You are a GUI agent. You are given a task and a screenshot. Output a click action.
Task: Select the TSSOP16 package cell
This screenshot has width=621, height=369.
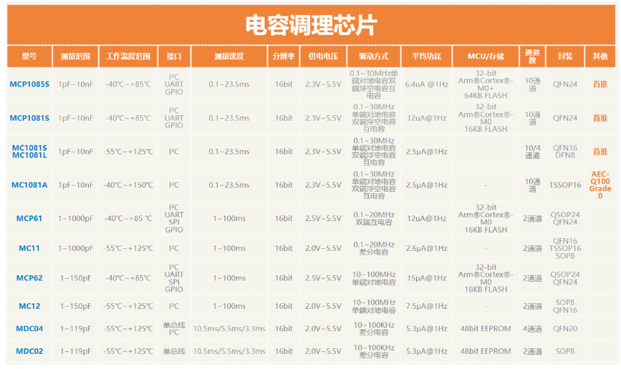tap(564, 184)
